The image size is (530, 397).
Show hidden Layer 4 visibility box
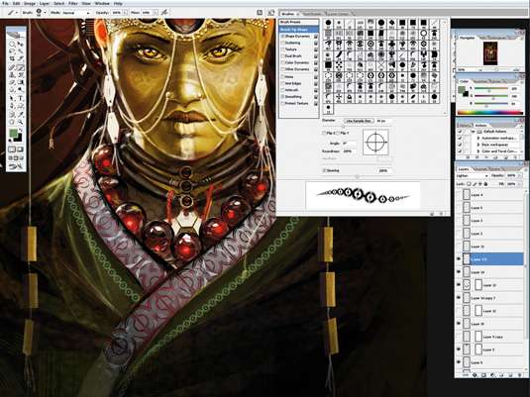[x=459, y=195]
